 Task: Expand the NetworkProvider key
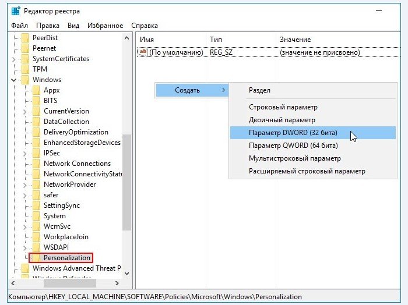pyautogui.click(x=24, y=185)
